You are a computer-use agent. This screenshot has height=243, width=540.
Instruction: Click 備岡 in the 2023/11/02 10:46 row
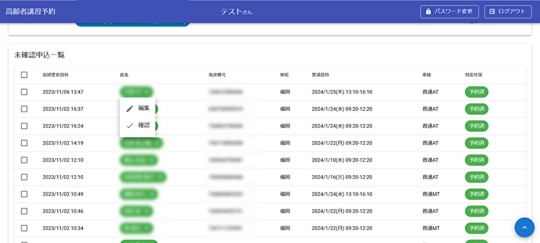(285, 211)
